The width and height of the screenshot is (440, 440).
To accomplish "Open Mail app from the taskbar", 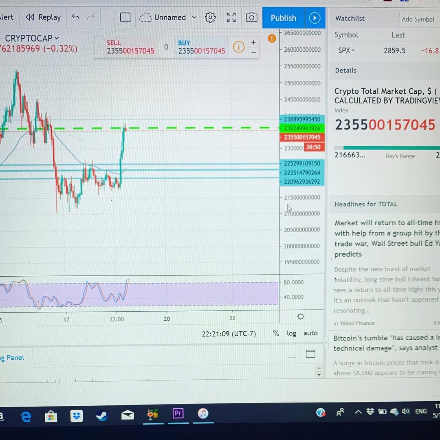I will coord(128,415).
